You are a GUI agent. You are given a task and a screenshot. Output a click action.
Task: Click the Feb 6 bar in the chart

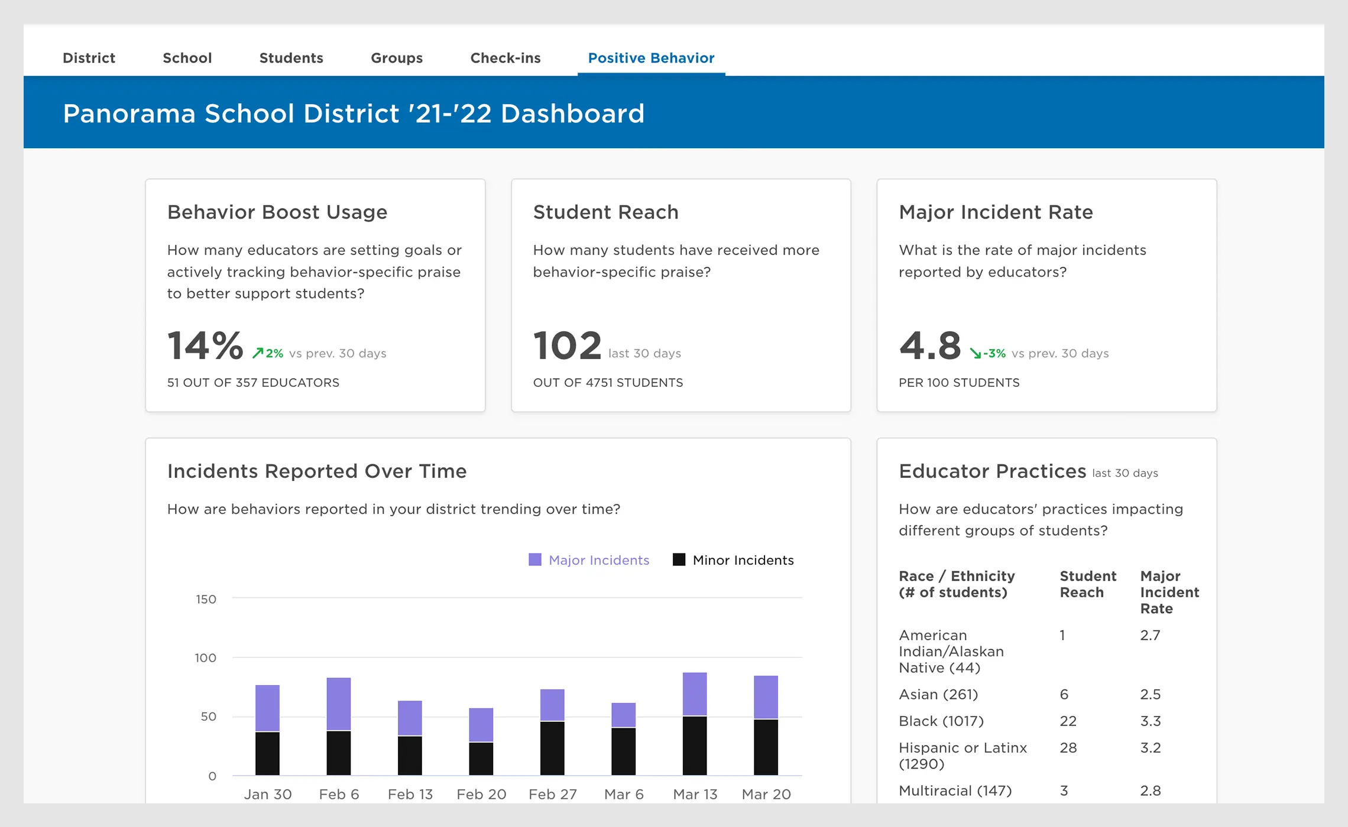point(339,727)
